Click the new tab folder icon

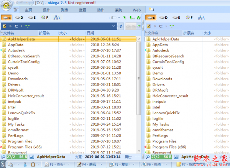(x=151, y=10)
